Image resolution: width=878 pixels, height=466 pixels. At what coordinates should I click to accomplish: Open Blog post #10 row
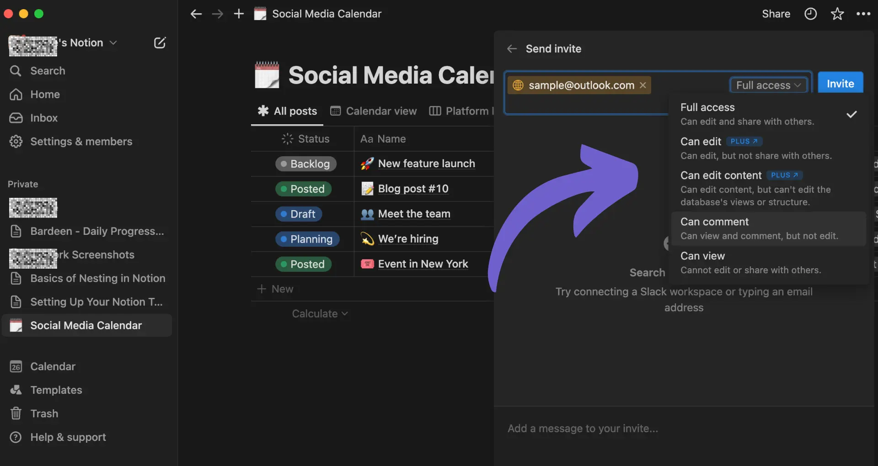click(x=413, y=189)
